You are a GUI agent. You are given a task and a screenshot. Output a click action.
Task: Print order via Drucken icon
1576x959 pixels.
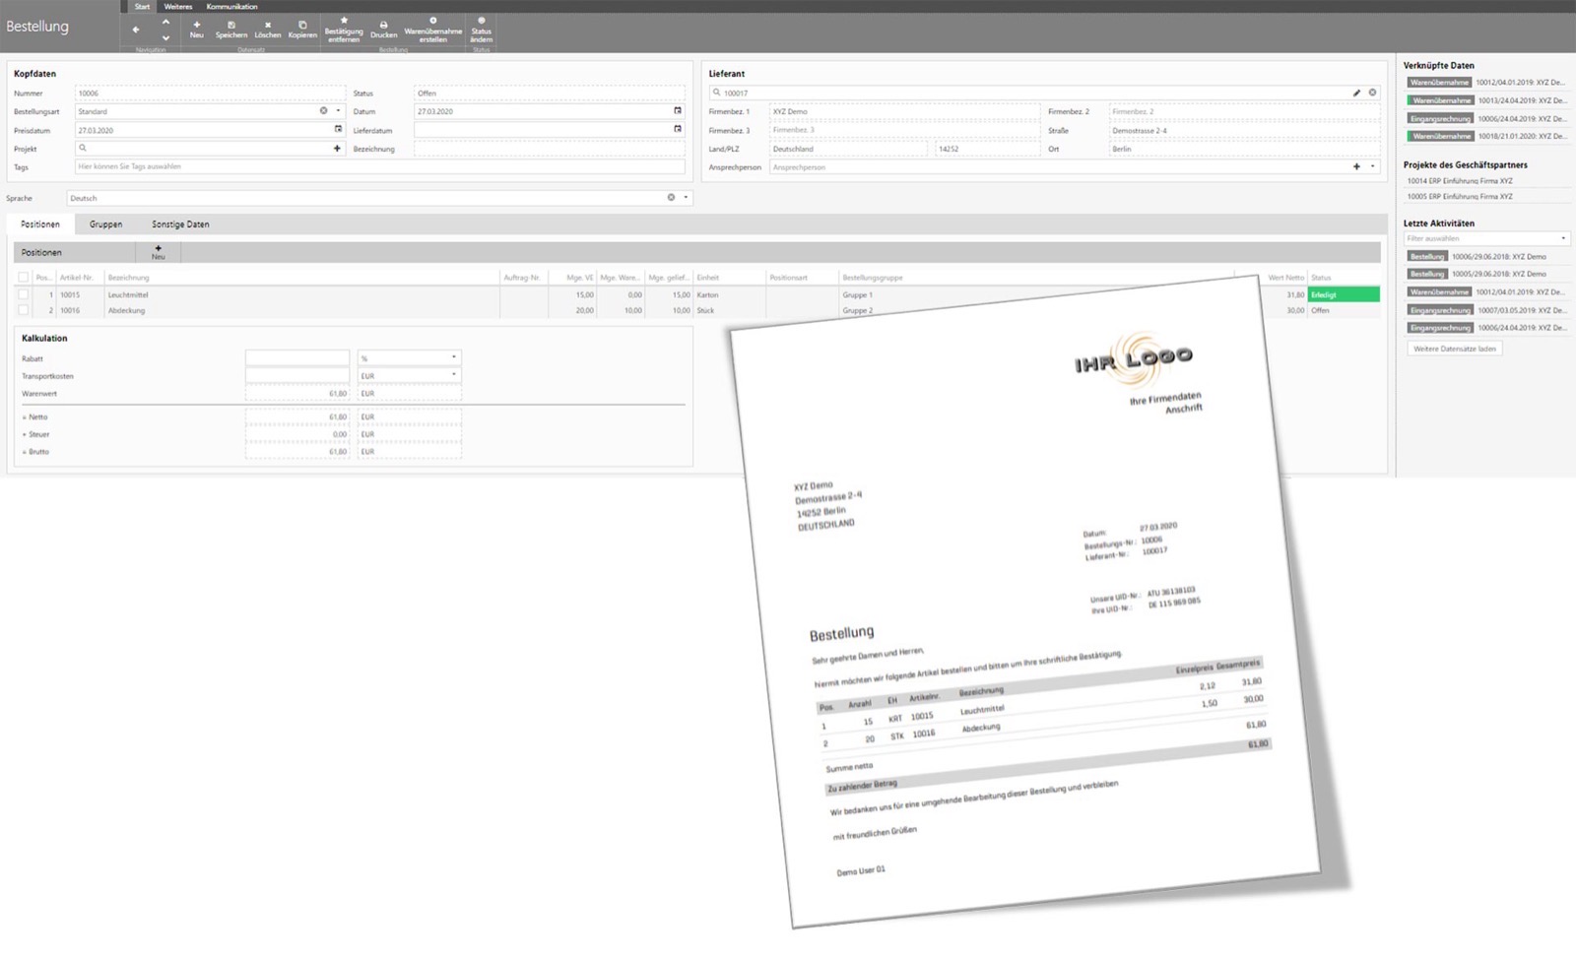383,30
